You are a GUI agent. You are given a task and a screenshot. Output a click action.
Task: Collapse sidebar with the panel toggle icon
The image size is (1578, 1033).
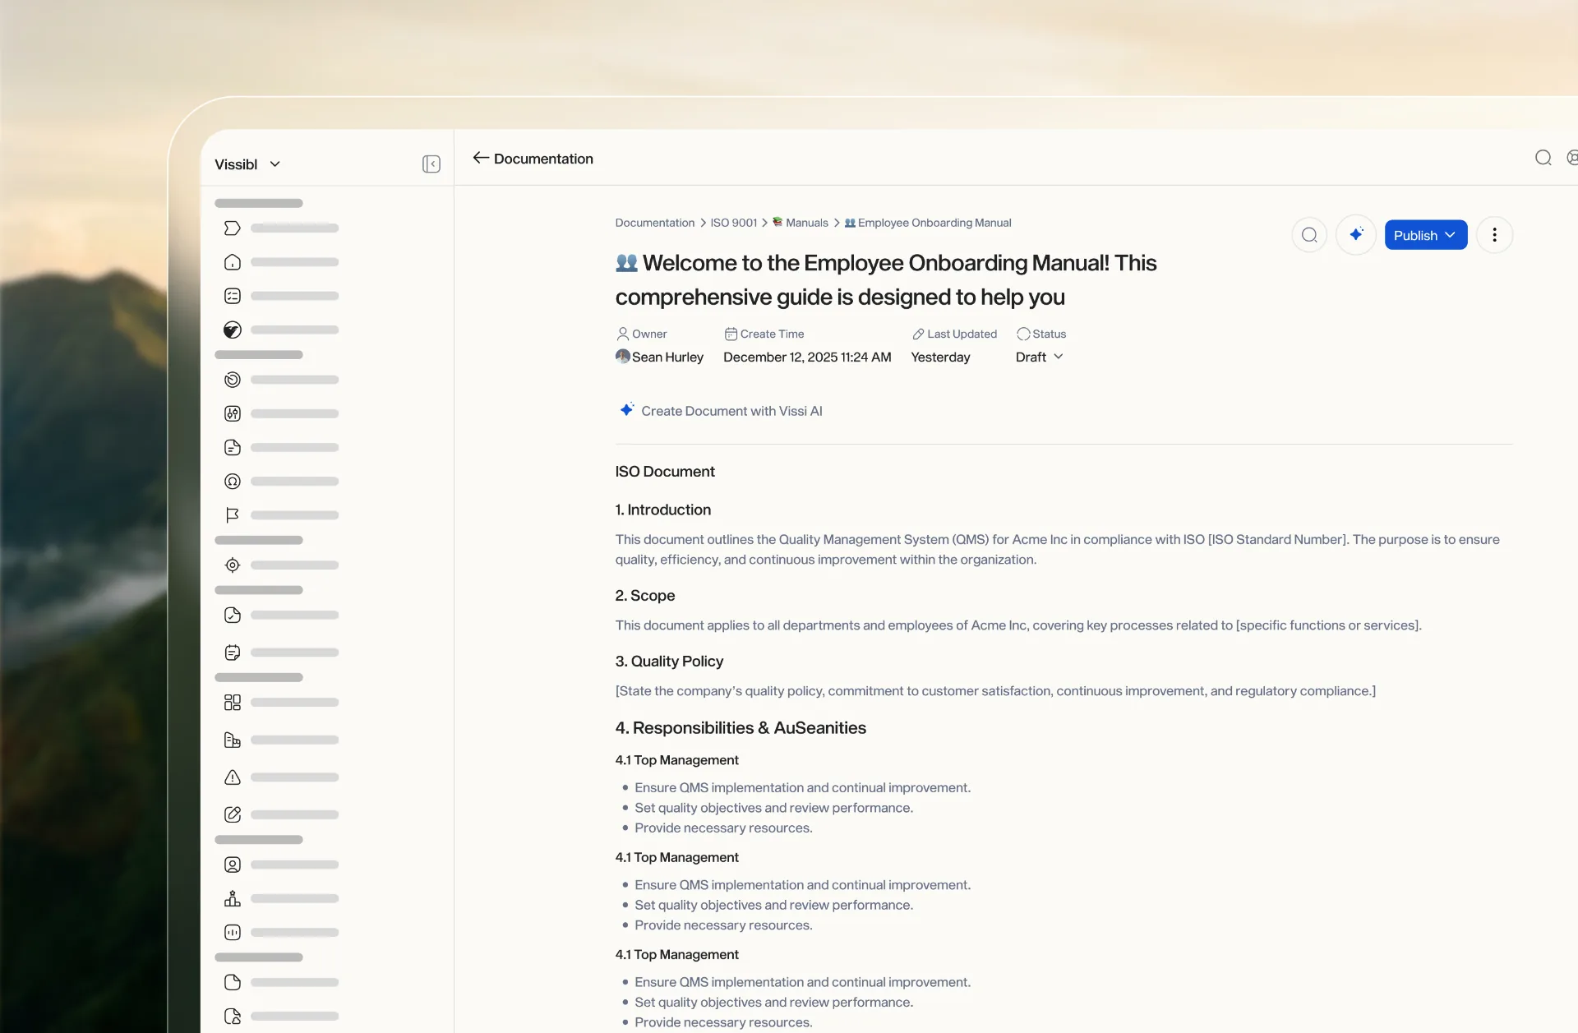click(431, 164)
